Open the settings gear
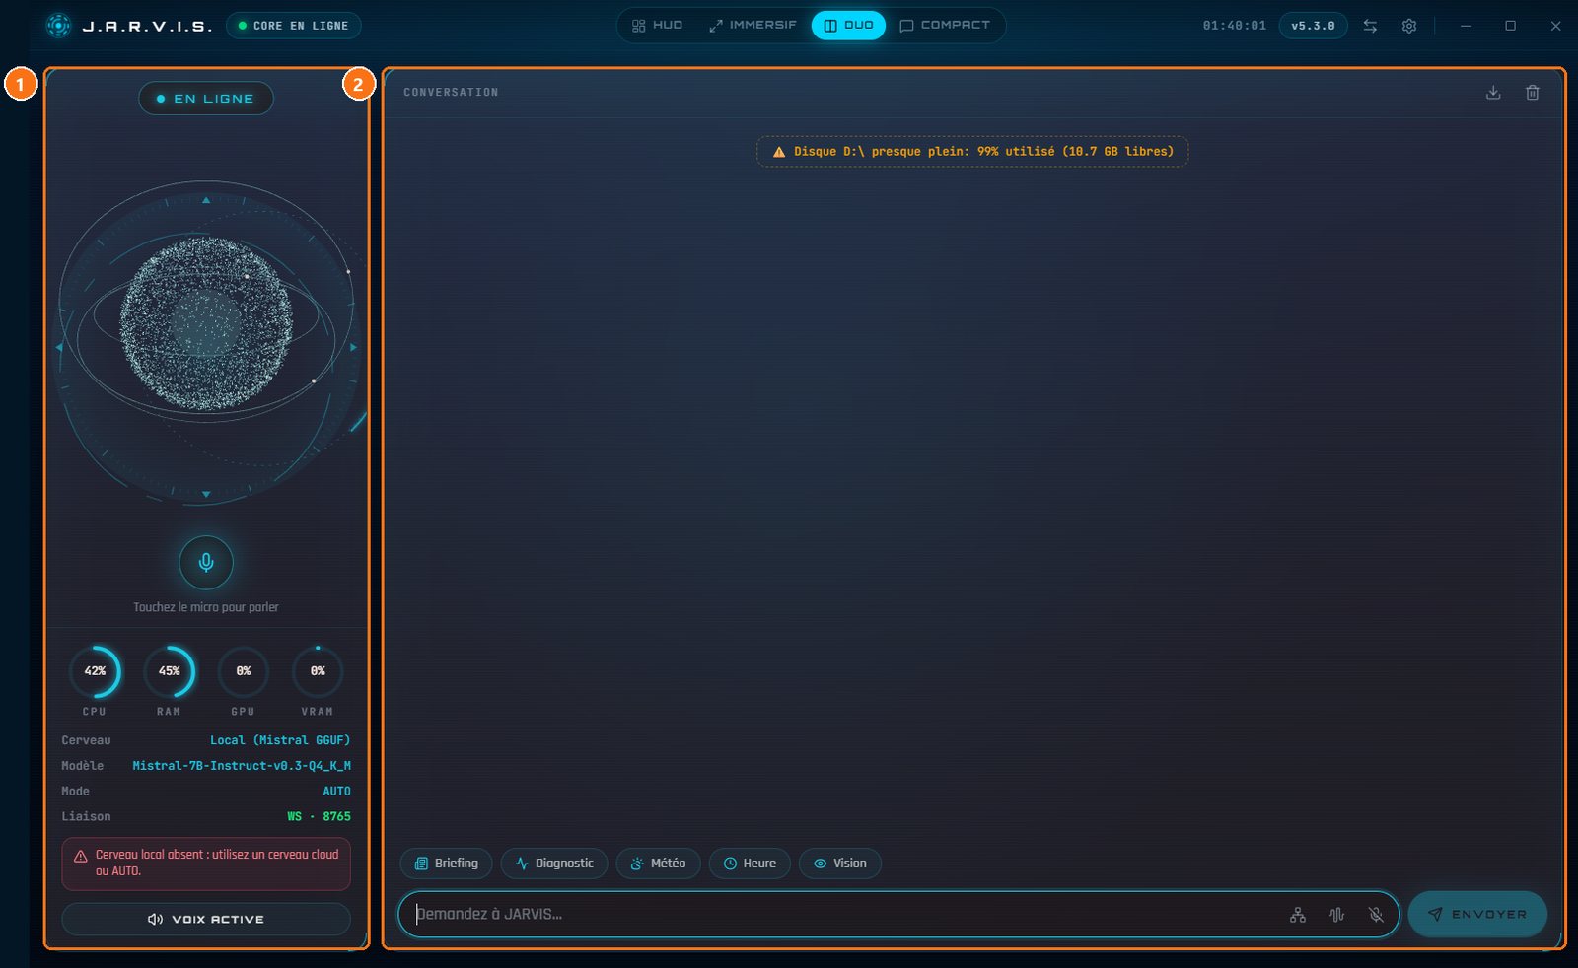1578x968 pixels. (1409, 26)
